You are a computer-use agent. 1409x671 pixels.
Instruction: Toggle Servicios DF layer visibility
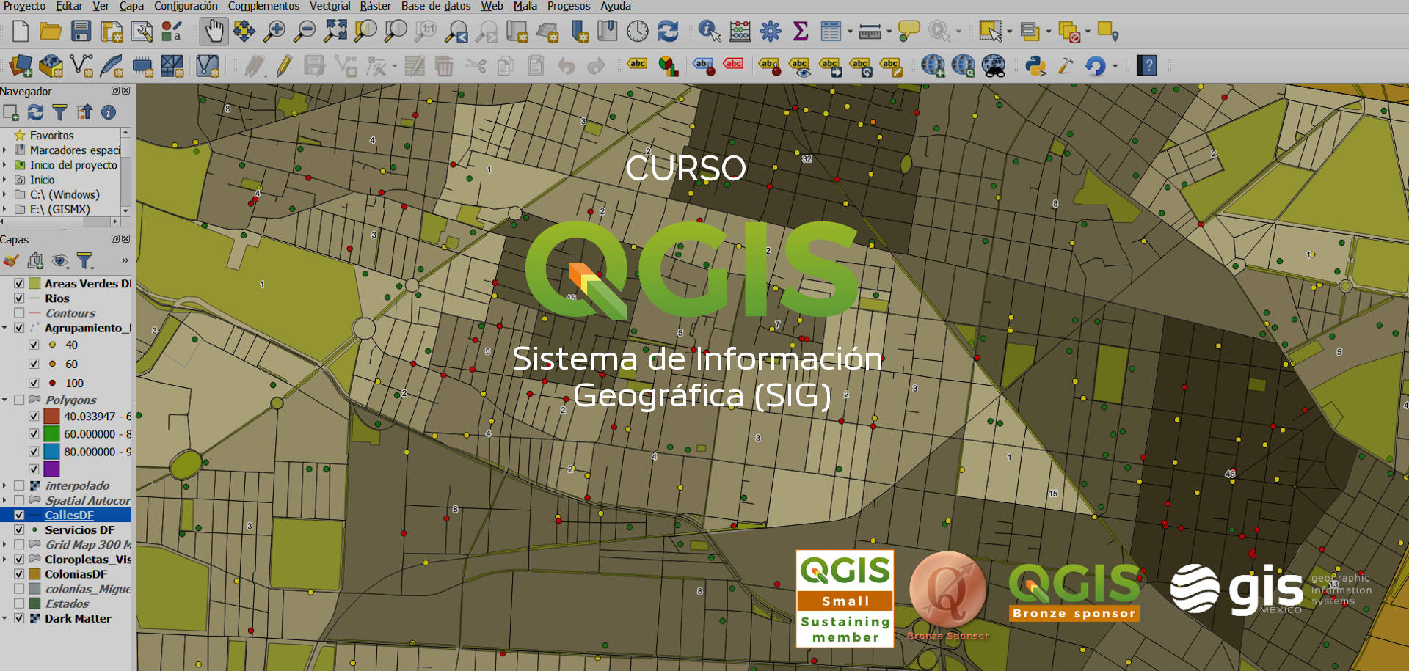[19, 529]
